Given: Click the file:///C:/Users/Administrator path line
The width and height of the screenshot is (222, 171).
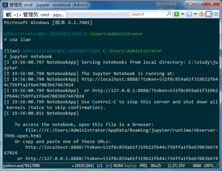Looking at the screenshot, I should (x=121, y=130).
